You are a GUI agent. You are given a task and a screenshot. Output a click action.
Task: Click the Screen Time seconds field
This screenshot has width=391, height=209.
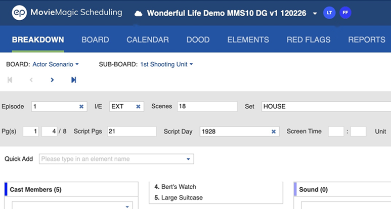(x=358, y=132)
